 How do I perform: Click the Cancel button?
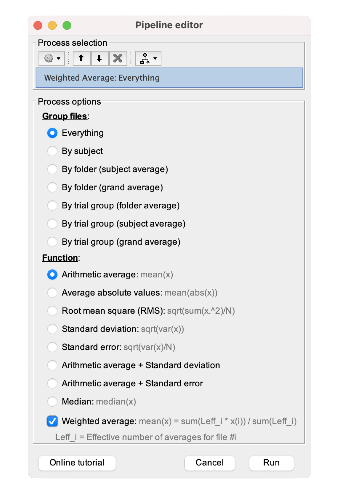[x=209, y=463]
